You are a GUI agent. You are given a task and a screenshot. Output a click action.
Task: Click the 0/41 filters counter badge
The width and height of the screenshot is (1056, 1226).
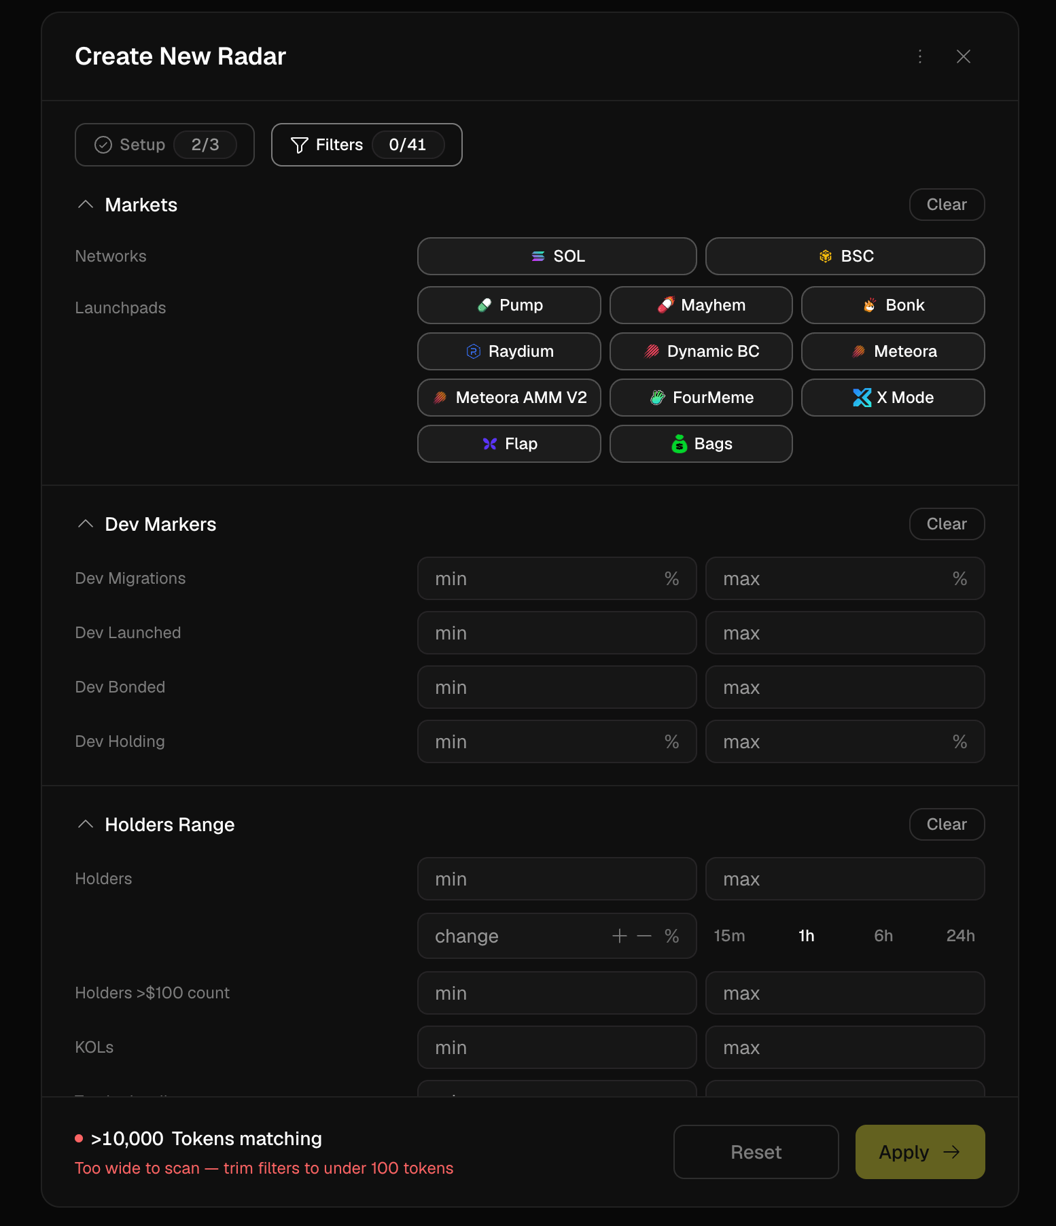tap(408, 145)
